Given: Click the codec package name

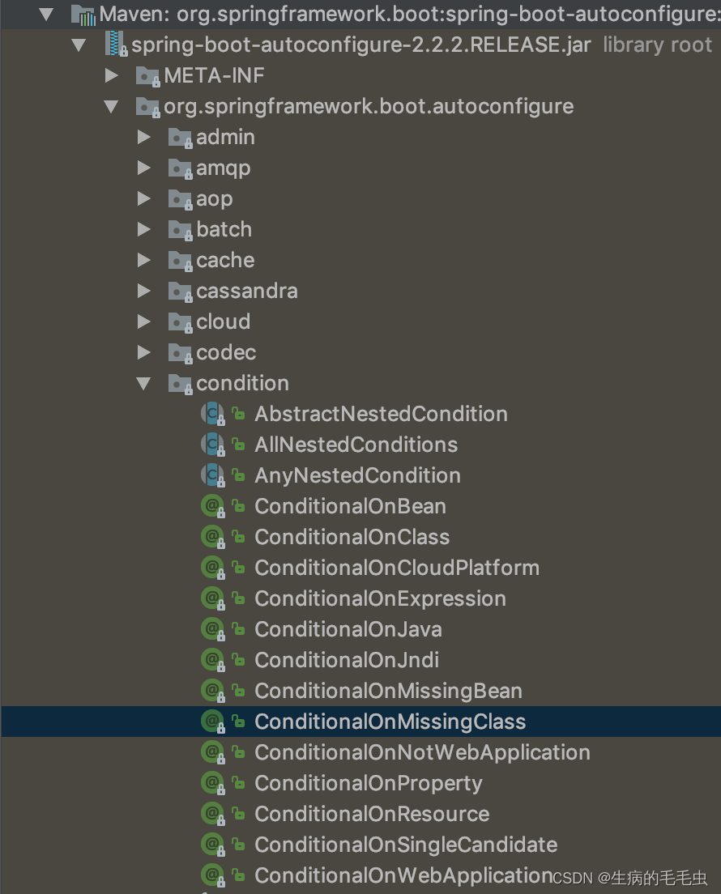Looking at the screenshot, I should 226,353.
